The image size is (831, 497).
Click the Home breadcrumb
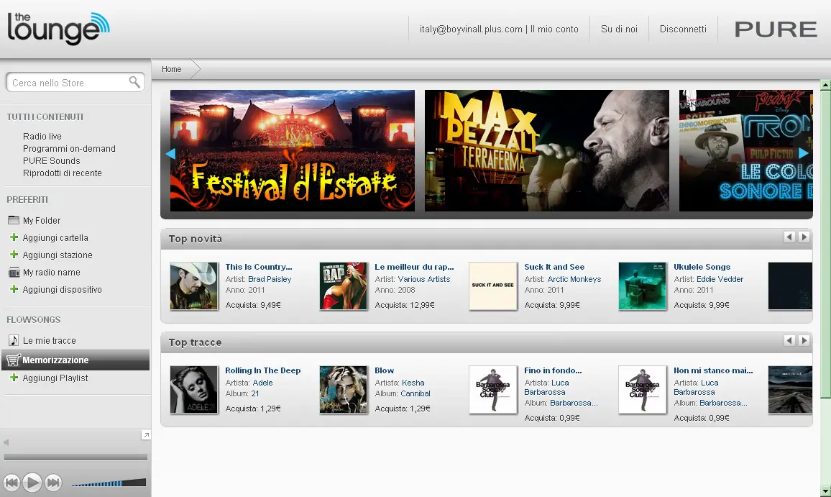tap(171, 69)
